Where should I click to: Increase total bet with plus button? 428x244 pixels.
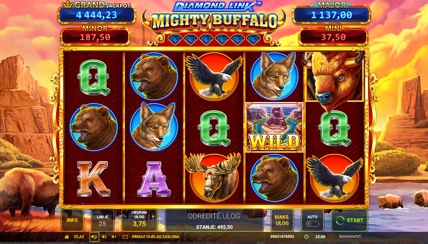153,217
